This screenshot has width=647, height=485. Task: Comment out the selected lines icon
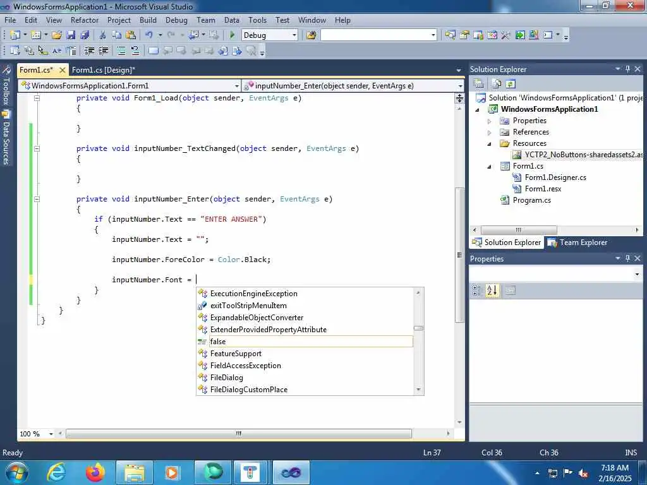pyautogui.click(x=121, y=51)
